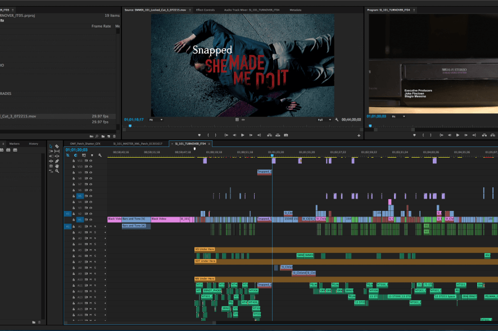Select the Selection arrow tool

[x=51, y=146]
